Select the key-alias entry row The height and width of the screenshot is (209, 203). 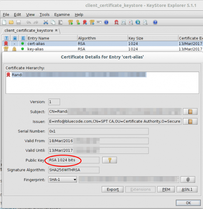point(102,49)
